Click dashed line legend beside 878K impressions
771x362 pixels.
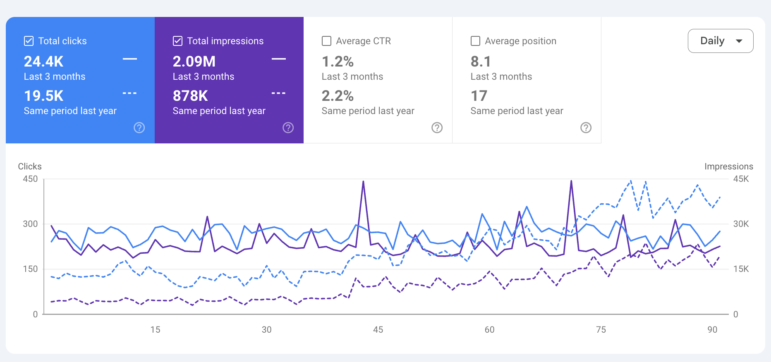click(x=278, y=93)
